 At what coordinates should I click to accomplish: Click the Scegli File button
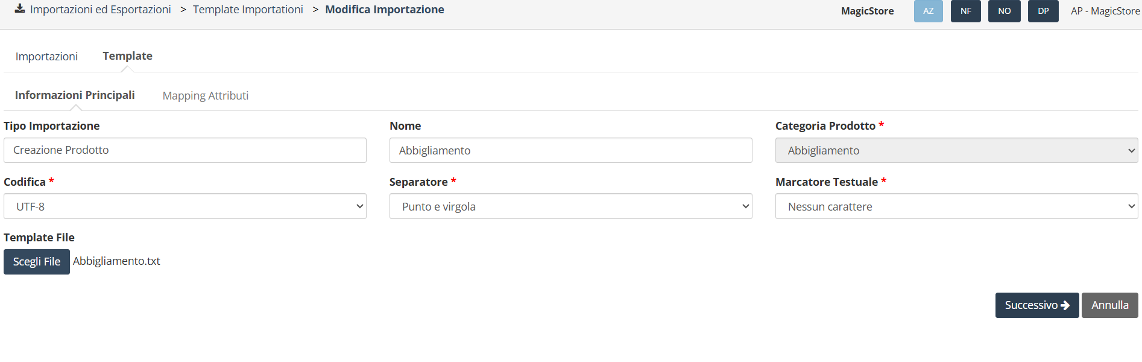[x=37, y=262]
